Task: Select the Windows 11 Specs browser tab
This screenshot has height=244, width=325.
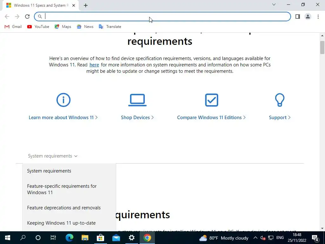Action: (x=40, y=5)
